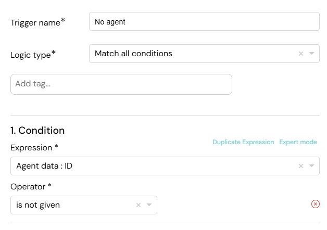Click the asterisk beside Trigger name
Image resolution: width=327 pixels, height=230 pixels.
[63, 20]
